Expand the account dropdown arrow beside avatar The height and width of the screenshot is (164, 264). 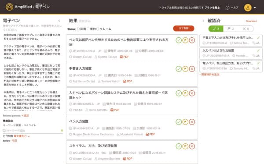(255, 8)
